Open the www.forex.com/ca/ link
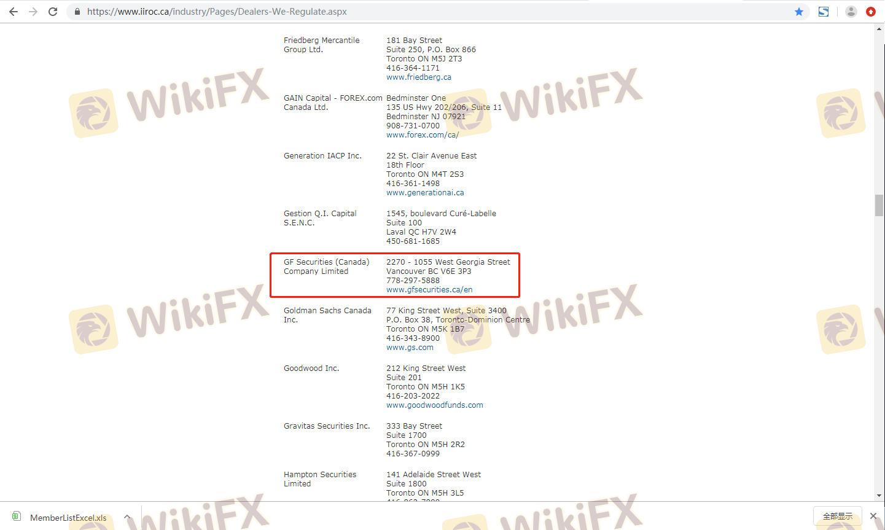 (422, 135)
